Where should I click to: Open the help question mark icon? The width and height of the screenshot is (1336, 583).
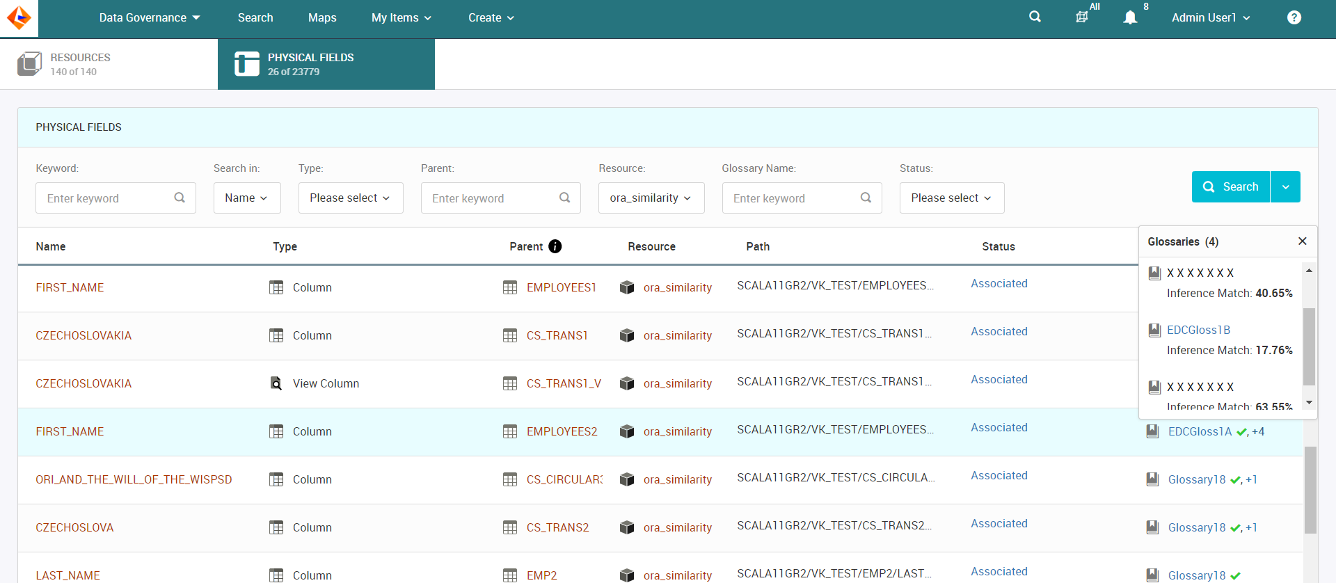click(x=1294, y=17)
